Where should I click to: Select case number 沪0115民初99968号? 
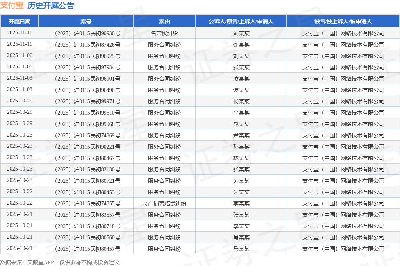(x=87, y=124)
